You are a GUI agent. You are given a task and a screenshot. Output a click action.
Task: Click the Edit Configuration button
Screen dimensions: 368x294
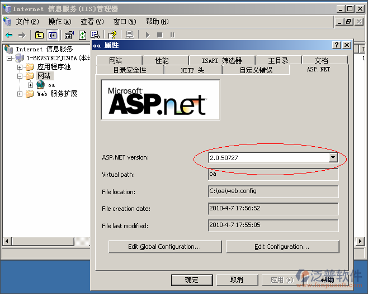pos(282,247)
